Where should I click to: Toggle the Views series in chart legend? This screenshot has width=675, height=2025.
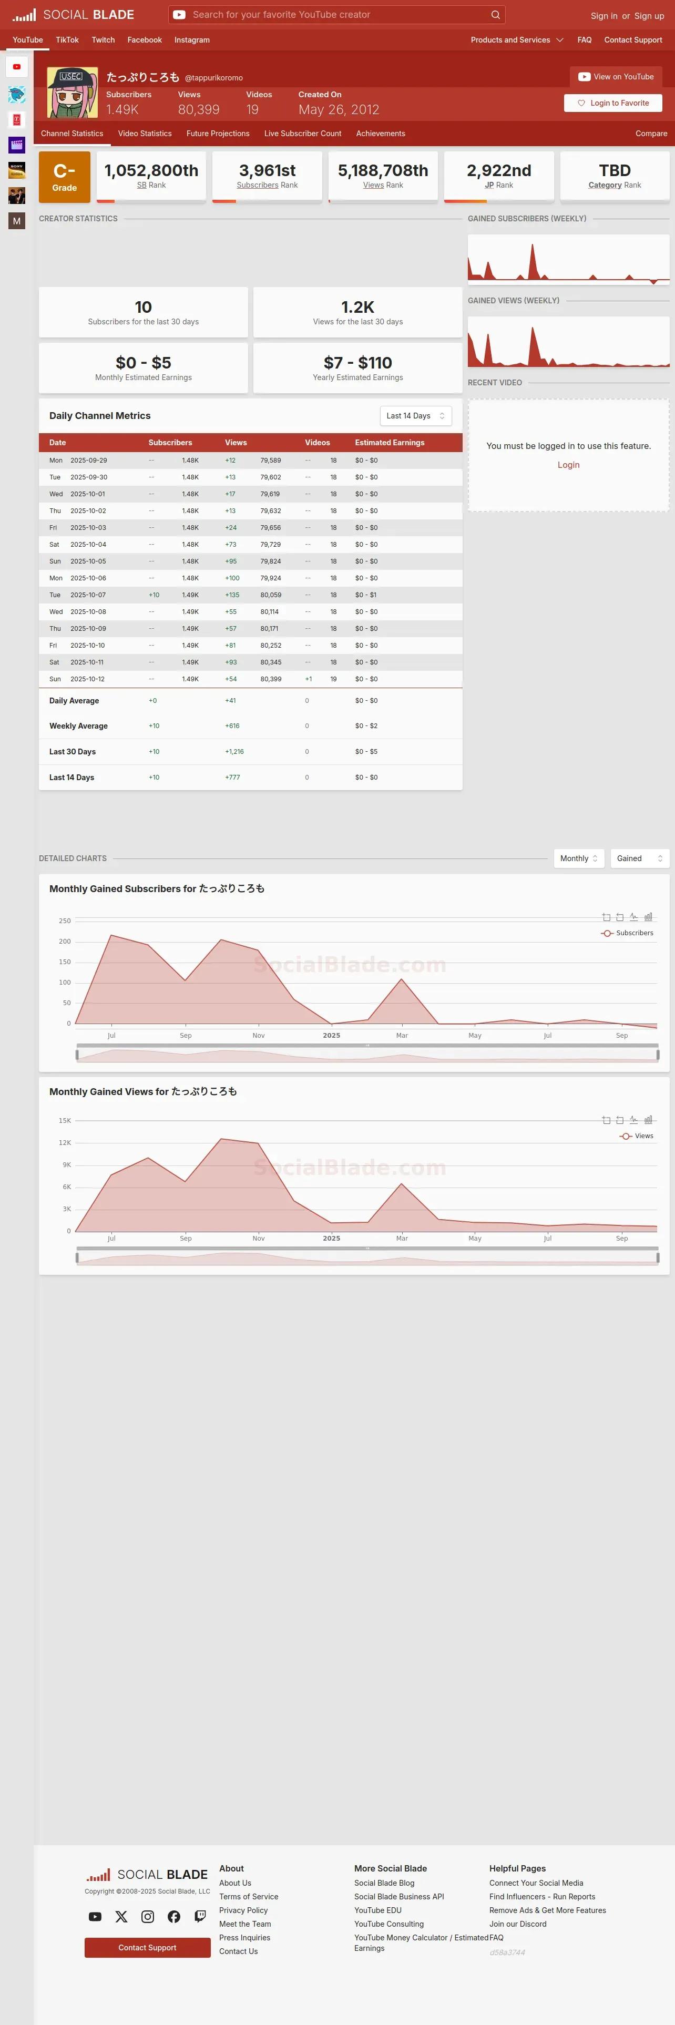coord(637,1136)
